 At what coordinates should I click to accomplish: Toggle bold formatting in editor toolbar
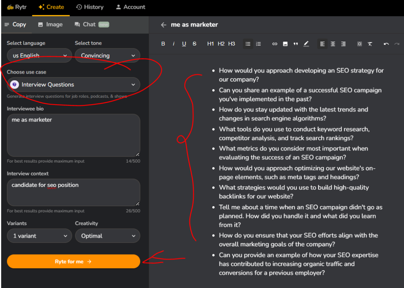163,44
